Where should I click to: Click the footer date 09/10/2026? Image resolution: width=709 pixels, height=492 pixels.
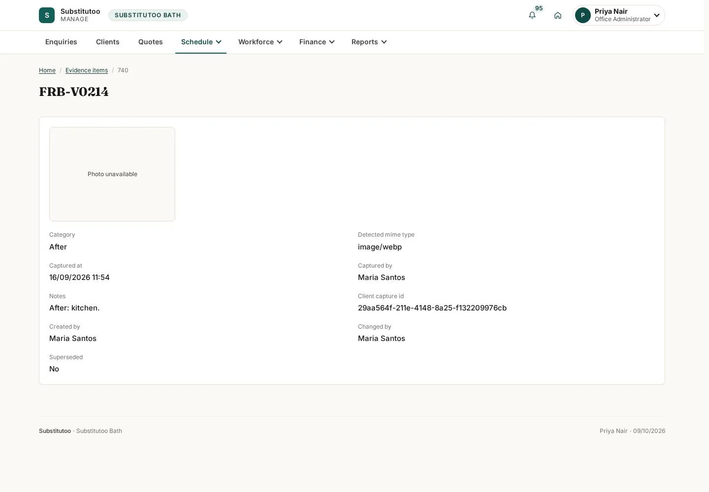click(x=649, y=431)
